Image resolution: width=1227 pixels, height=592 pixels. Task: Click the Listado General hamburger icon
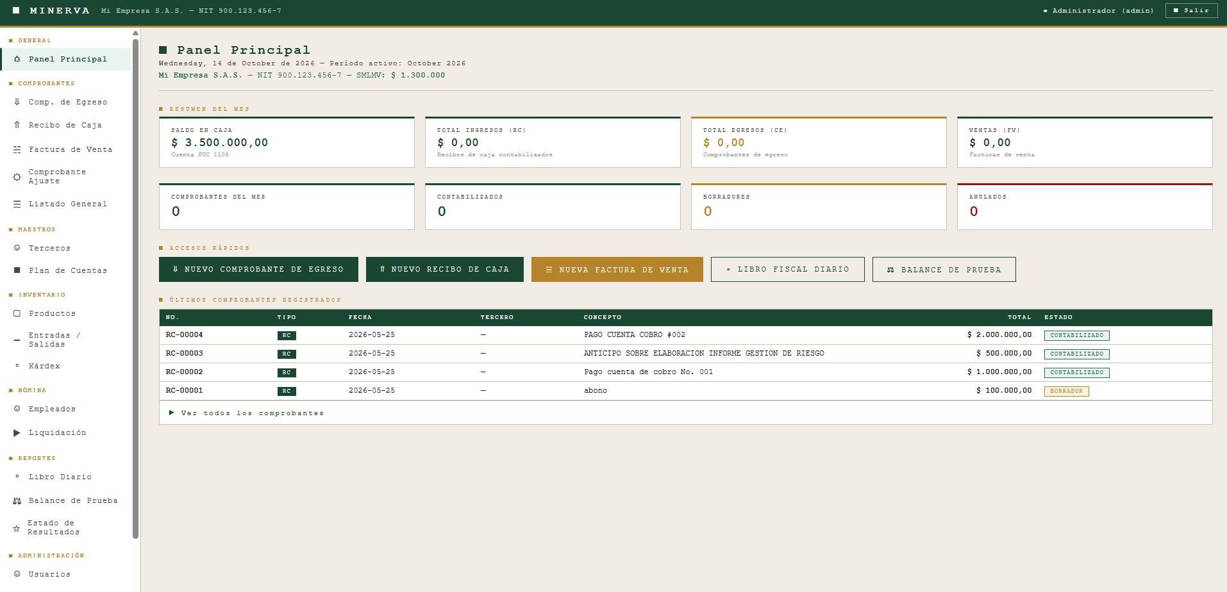(17, 204)
